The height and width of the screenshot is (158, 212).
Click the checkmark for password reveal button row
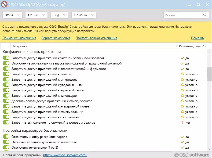pos(182,137)
